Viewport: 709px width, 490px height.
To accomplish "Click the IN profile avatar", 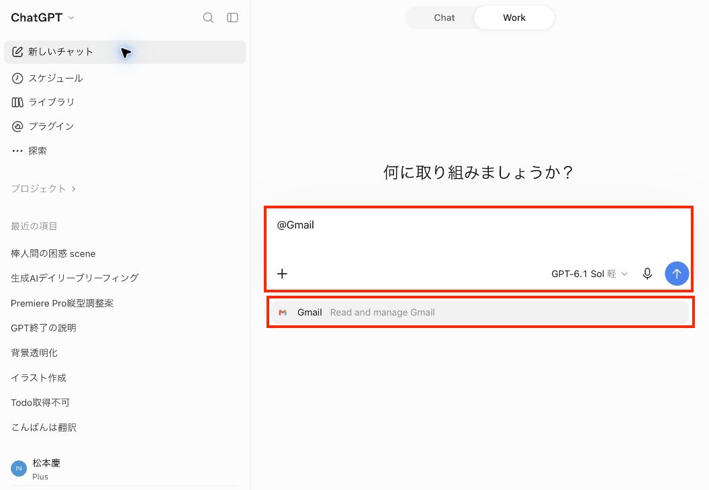I will pos(19,468).
